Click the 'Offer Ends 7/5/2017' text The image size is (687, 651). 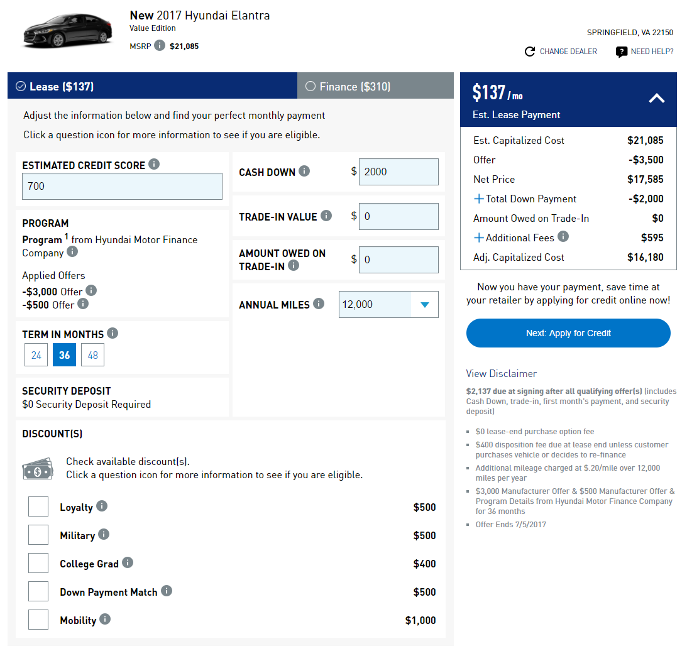511,525
